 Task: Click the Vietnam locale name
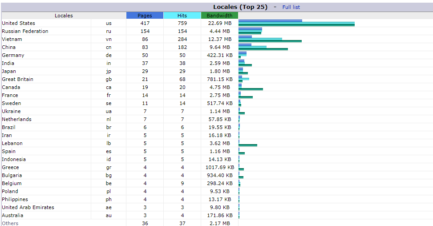coord(12,39)
